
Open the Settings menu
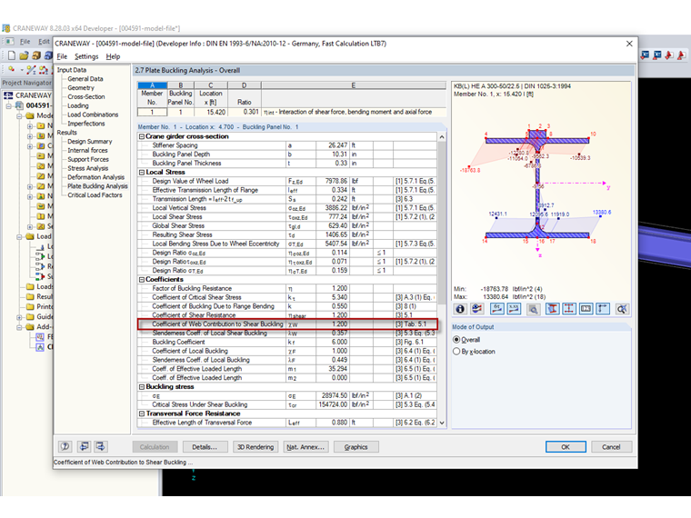pos(86,56)
